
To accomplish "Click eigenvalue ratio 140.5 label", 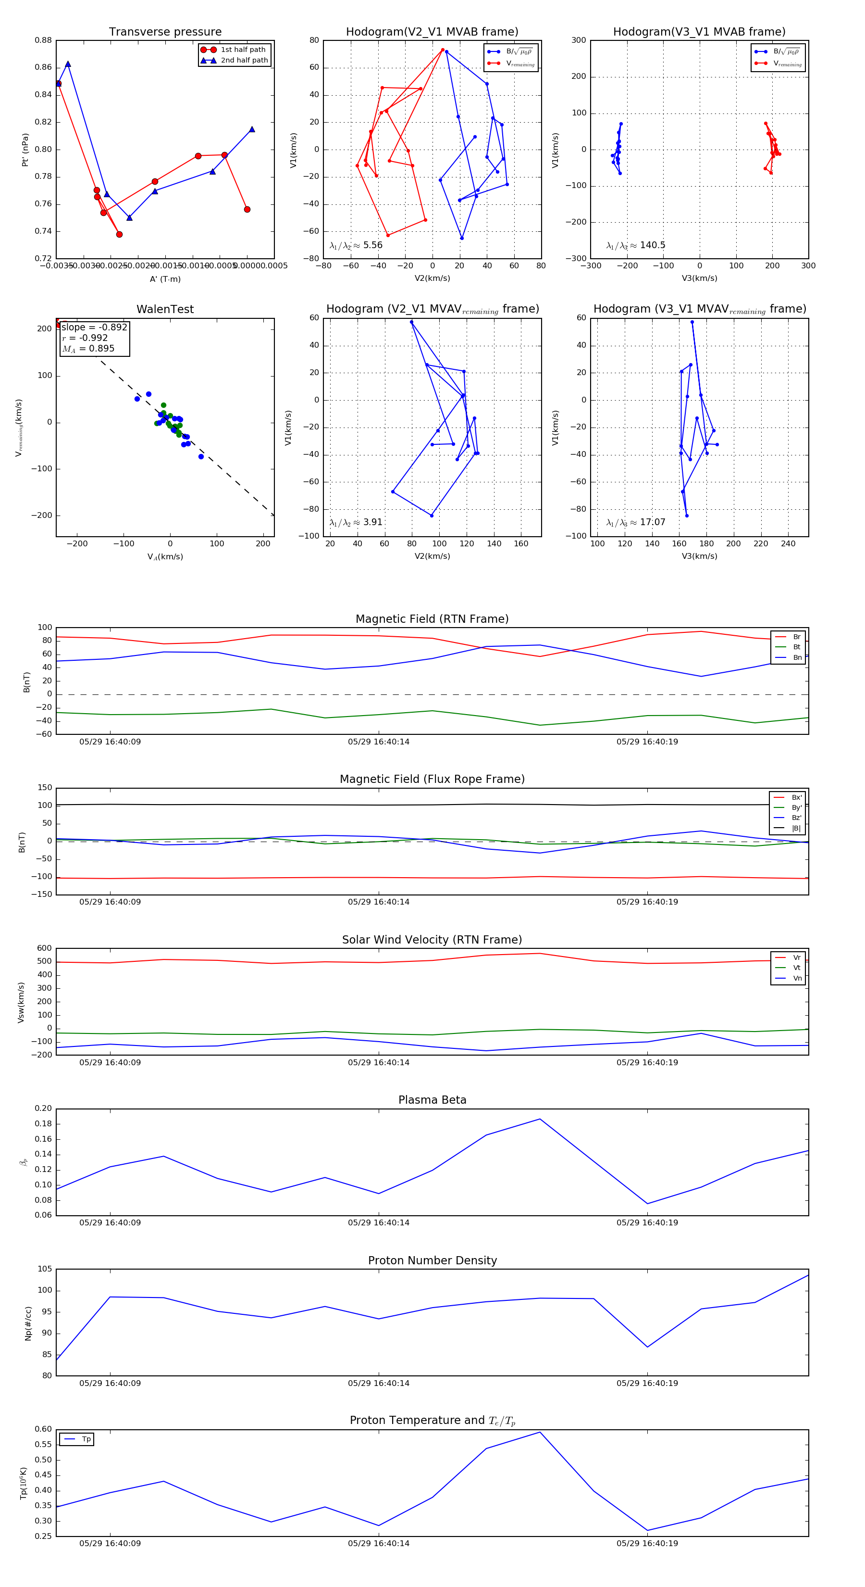I will click(635, 245).
